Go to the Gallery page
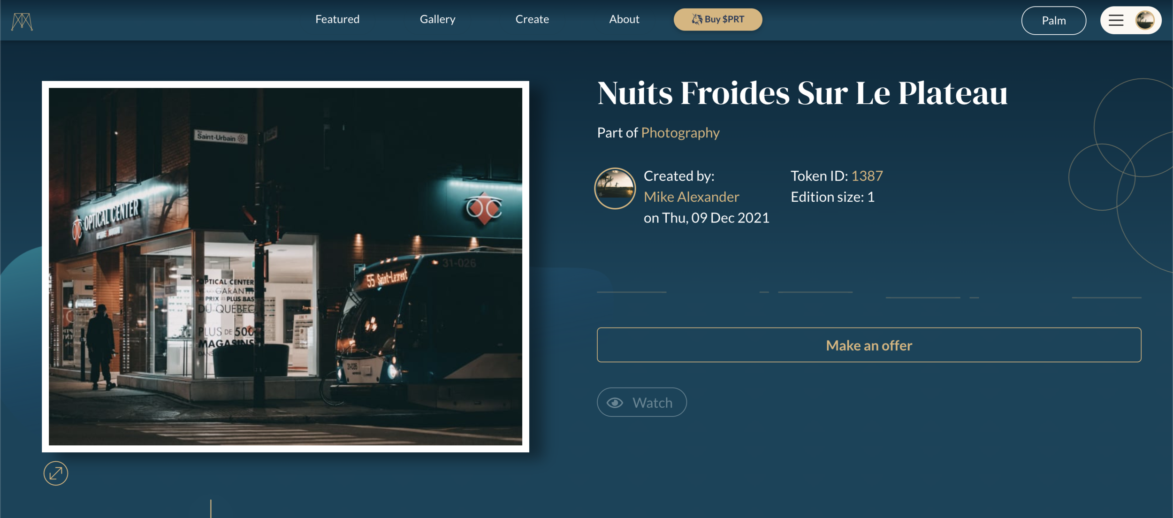The width and height of the screenshot is (1173, 518). pyautogui.click(x=437, y=19)
